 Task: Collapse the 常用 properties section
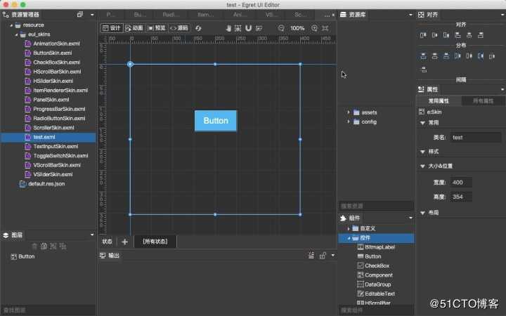coord(423,123)
